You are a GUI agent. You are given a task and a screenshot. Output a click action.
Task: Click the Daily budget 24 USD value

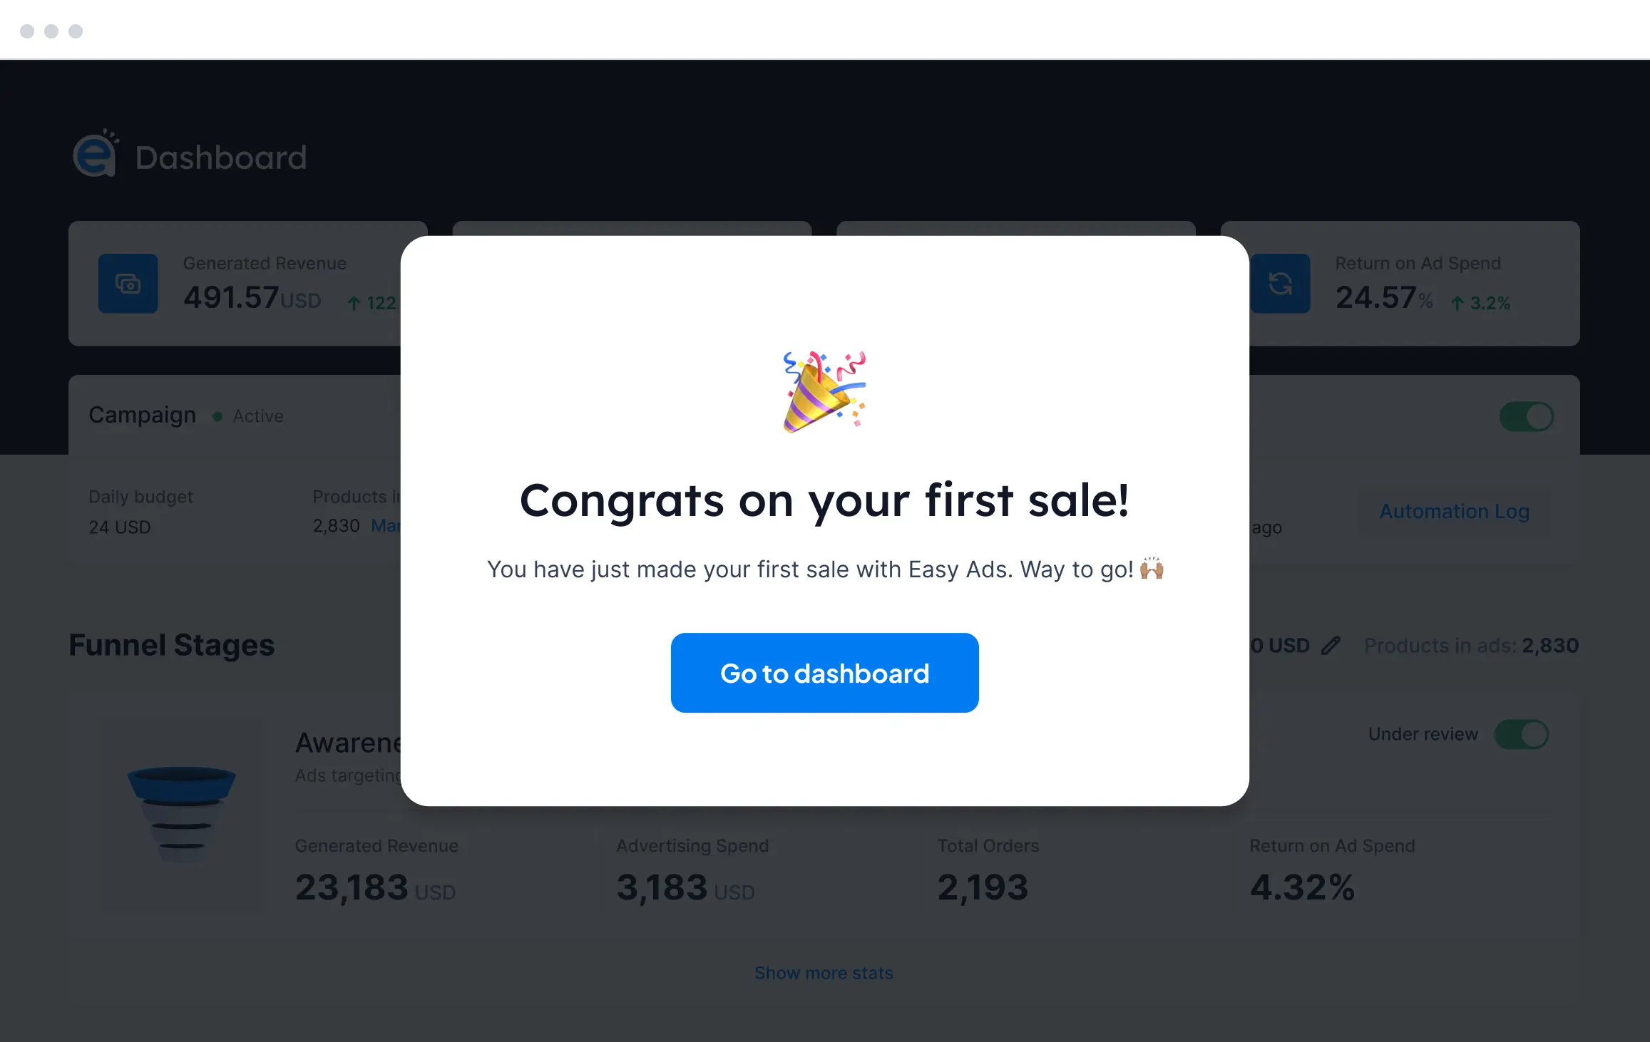pyautogui.click(x=120, y=527)
